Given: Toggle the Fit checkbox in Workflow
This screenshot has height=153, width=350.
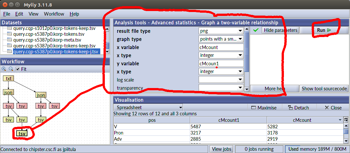Looking at the screenshot, I should [18, 69].
